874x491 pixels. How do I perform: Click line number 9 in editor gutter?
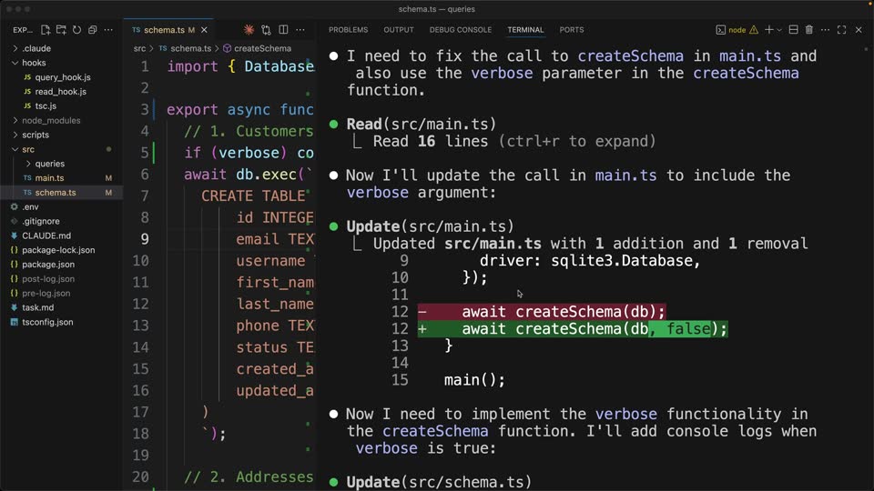(x=145, y=239)
